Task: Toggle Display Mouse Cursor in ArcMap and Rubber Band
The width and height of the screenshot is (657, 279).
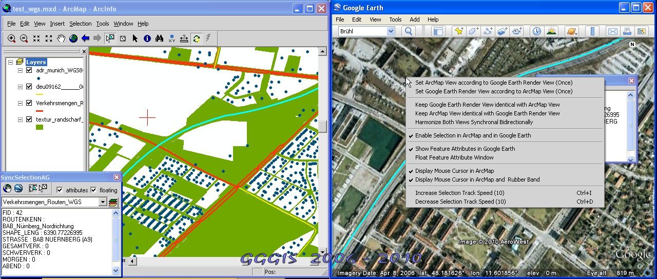Action: [477, 180]
